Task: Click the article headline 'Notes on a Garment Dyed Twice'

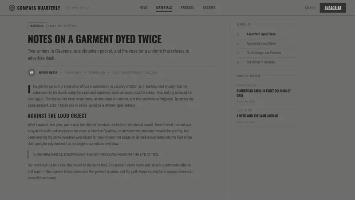Action: coord(95,39)
